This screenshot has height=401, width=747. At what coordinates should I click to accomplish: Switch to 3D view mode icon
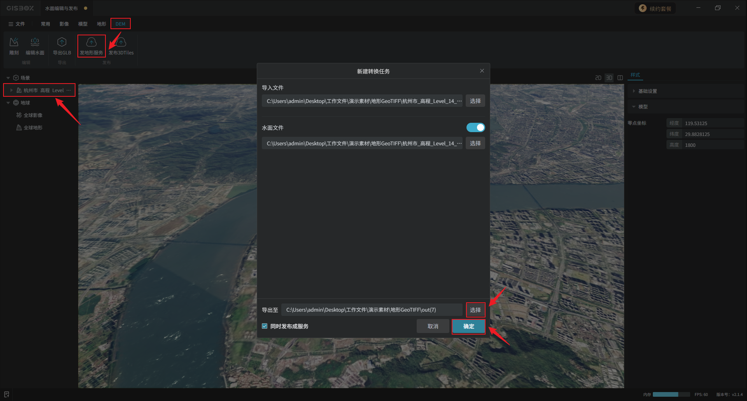[609, 78]
